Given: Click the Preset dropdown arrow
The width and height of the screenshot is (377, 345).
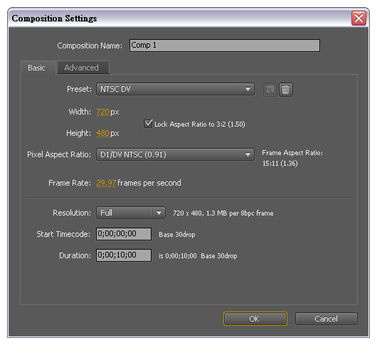Looking at the screenshot, I should tap(248, 89).
